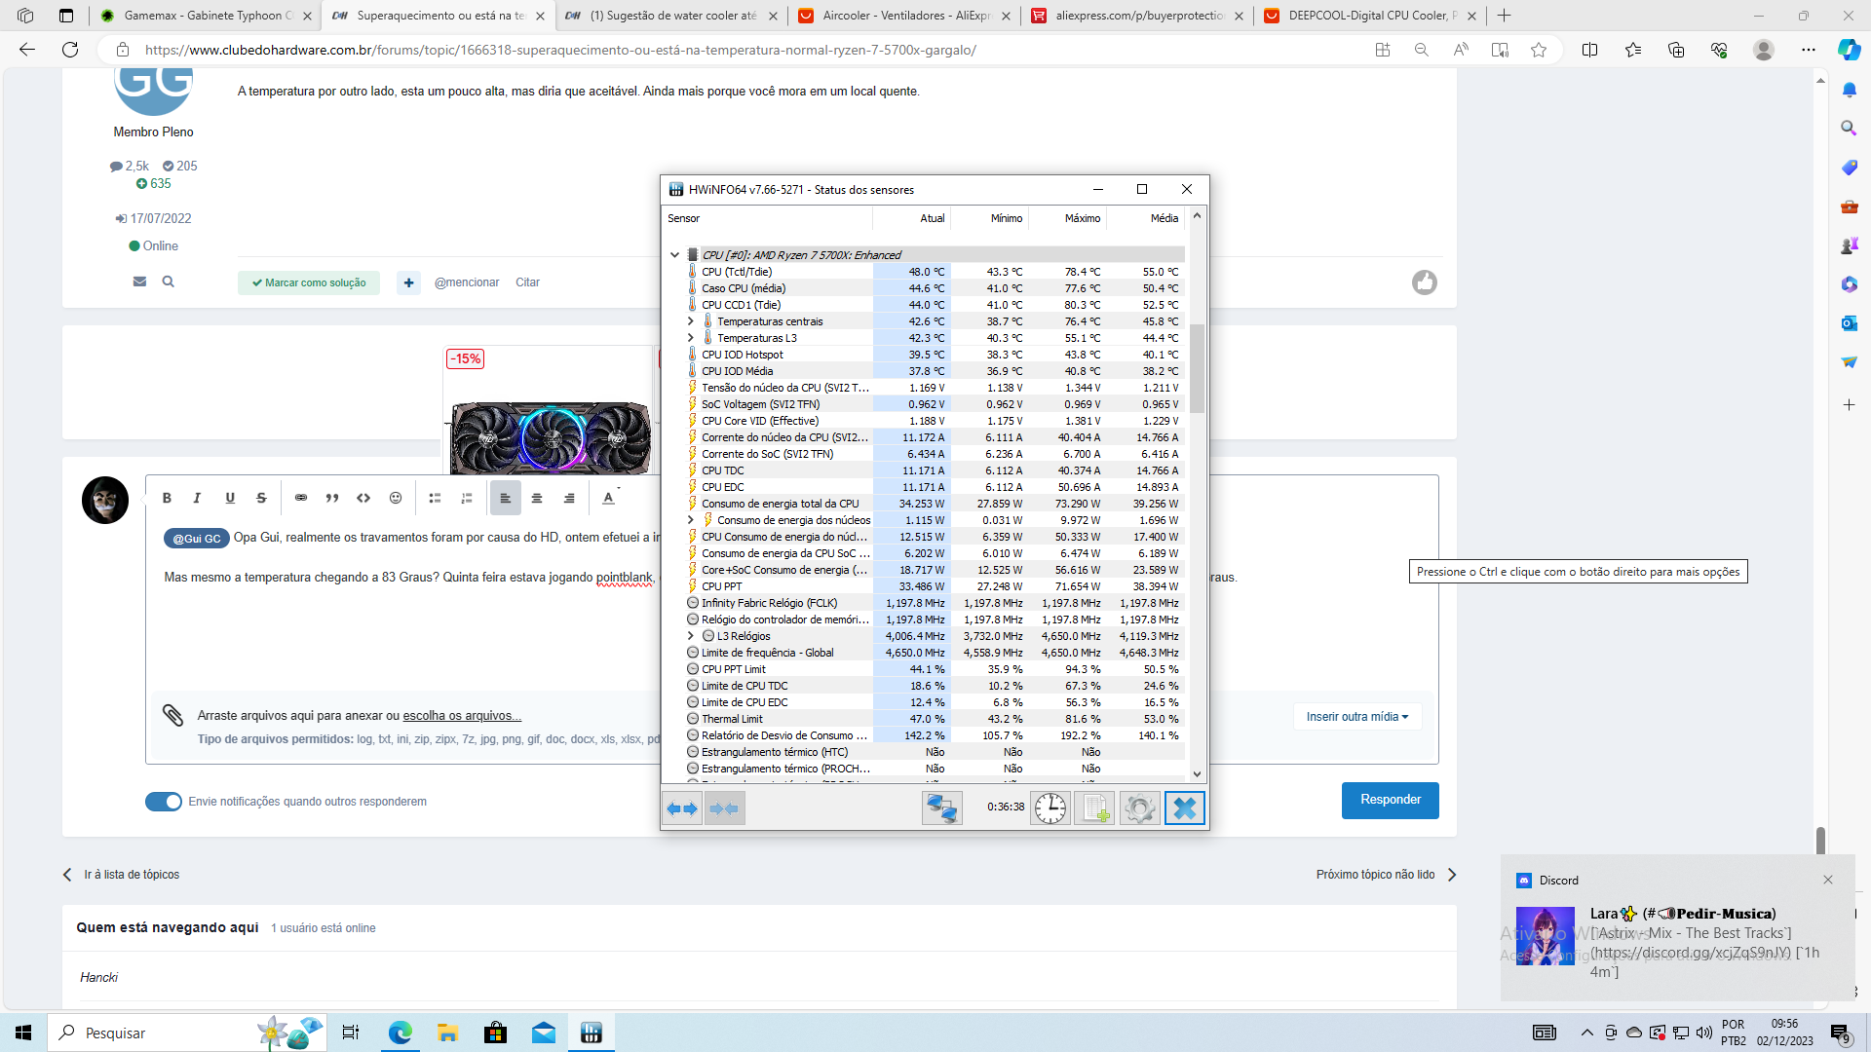
Task: Click HWiNFO sensor list vertical scrollbar
Action: tap(1197, 367)
